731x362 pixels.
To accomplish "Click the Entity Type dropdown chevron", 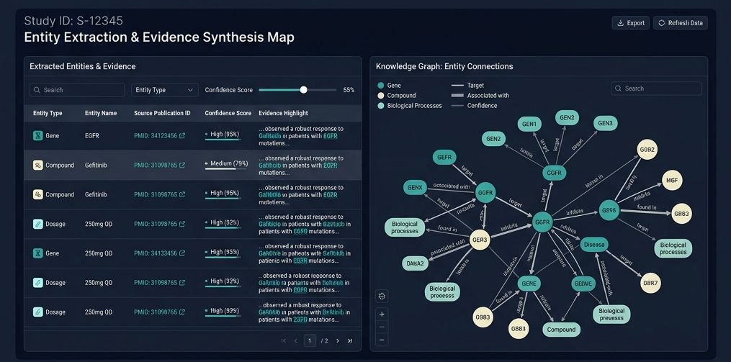I will coord(190,90).
